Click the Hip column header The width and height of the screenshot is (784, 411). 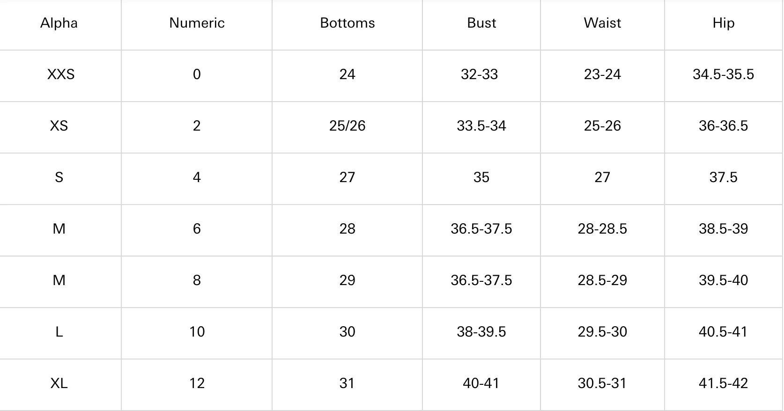click(x=724, y=23)
